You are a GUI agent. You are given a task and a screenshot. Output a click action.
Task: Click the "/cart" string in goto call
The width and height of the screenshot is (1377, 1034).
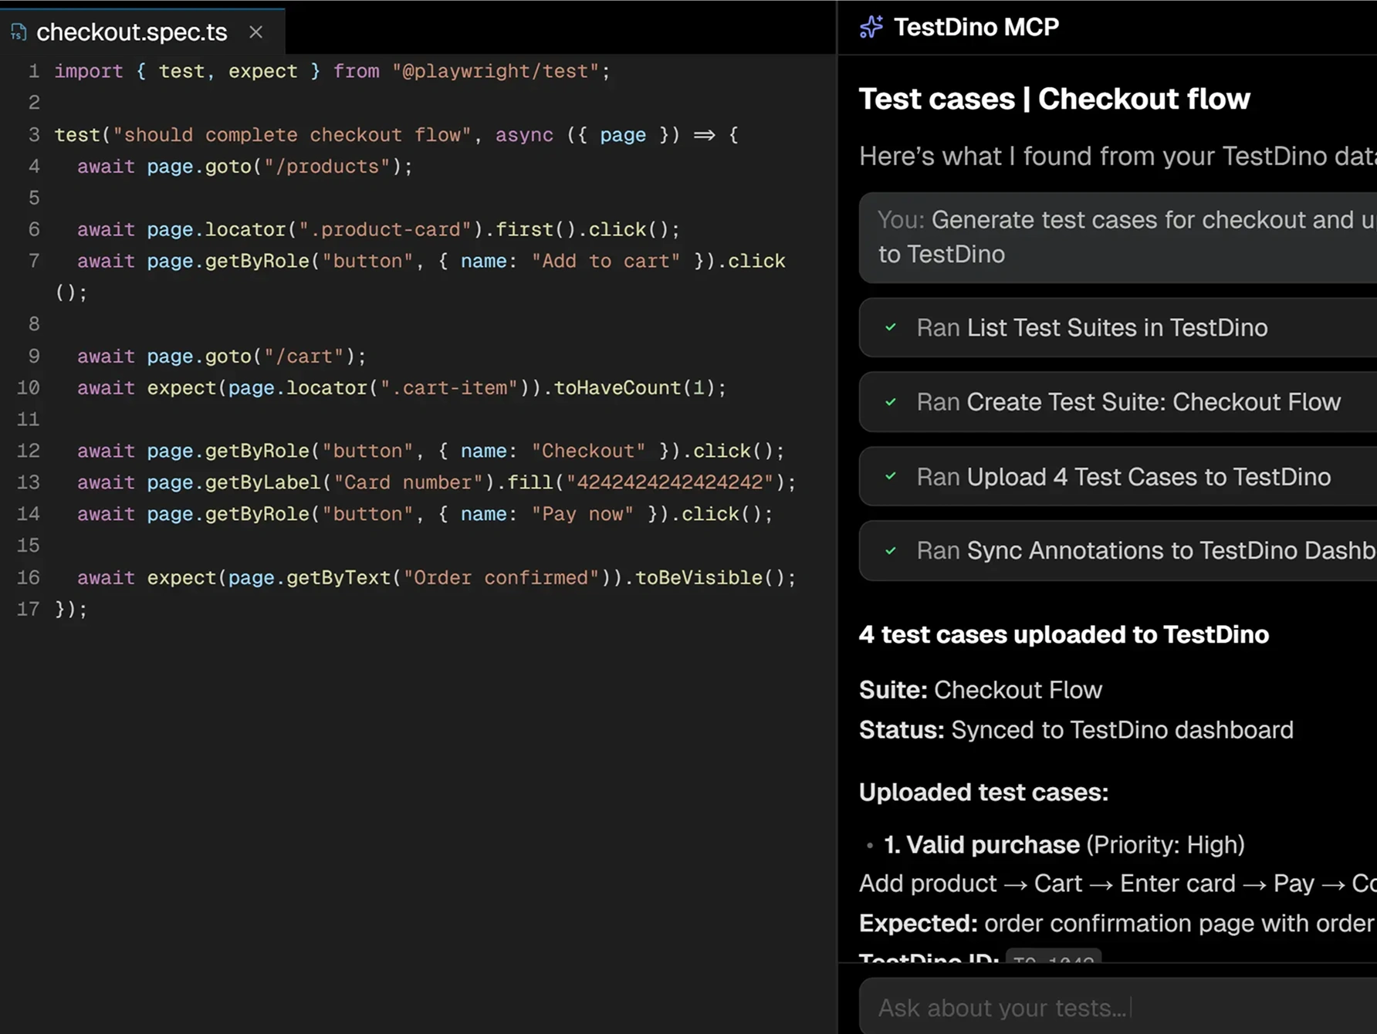303,356
